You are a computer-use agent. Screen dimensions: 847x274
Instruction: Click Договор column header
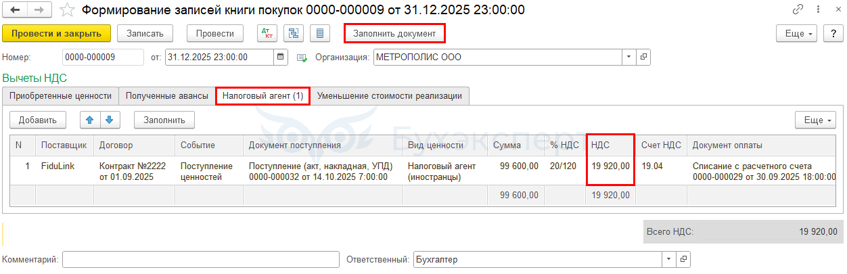tap(134, 145)
